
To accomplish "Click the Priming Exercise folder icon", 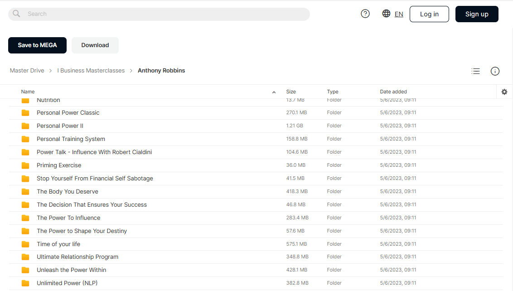I will pyautogui.click(x=25, y=165).
